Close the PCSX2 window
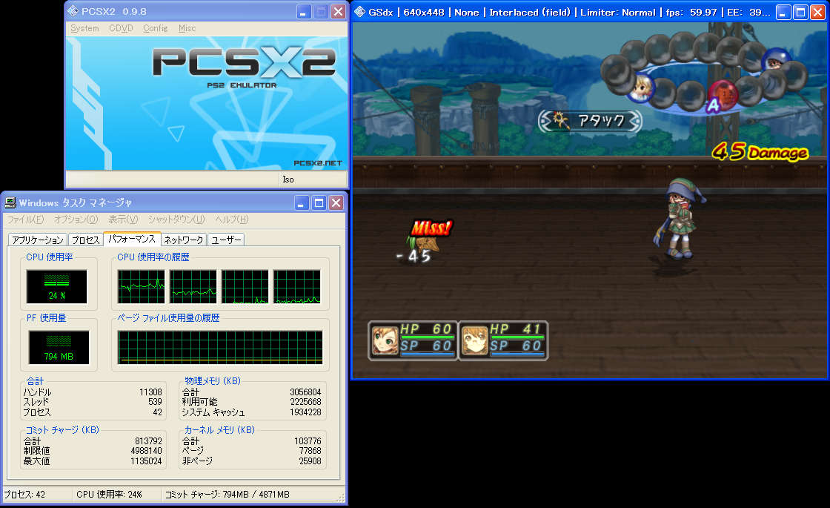The image size is (830, 508). click(338, 12)
